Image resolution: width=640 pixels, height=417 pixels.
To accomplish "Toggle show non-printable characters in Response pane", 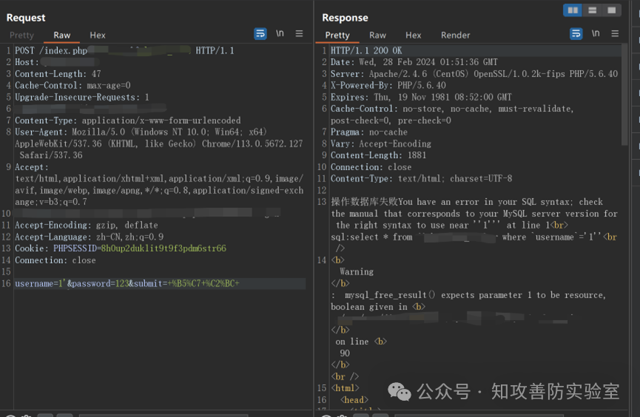I will pos(596,33).
